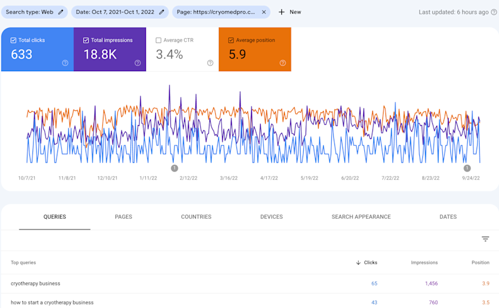Edit the Date range filter pencil icon
499x308 pixels.
[162, 12]
